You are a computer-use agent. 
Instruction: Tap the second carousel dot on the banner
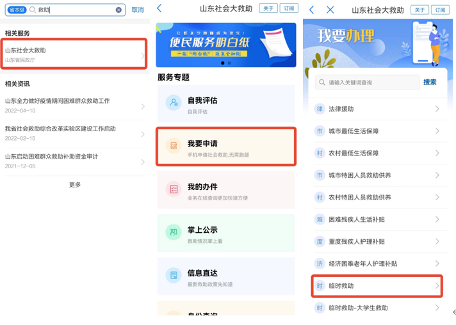(x=229, y=63)
